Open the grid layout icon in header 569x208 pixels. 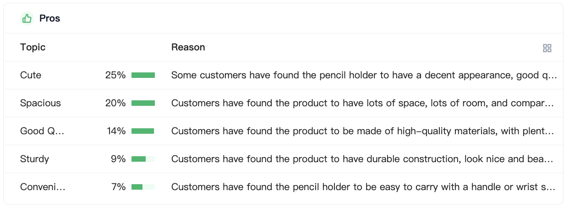pos(547,48)
